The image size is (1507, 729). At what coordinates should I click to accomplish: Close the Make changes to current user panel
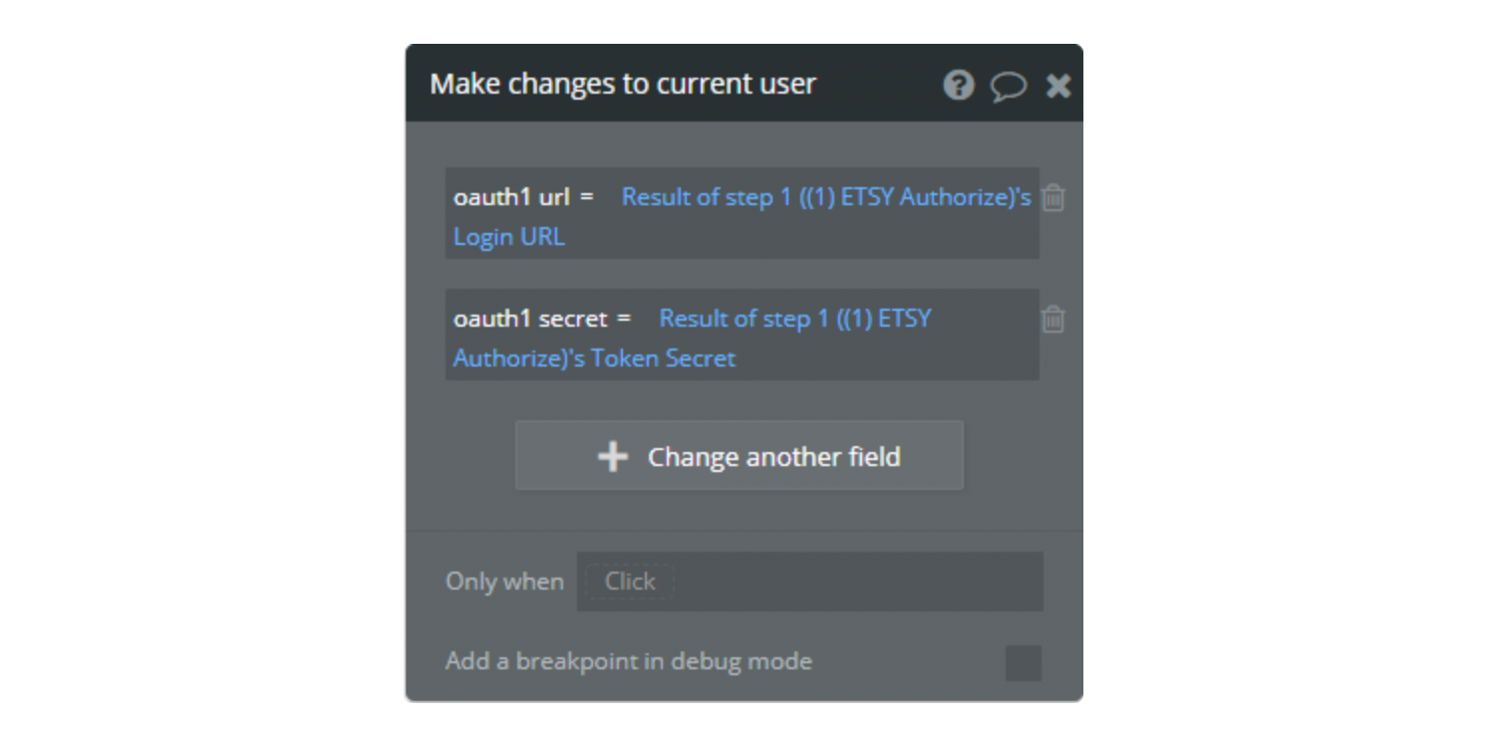1058,86
